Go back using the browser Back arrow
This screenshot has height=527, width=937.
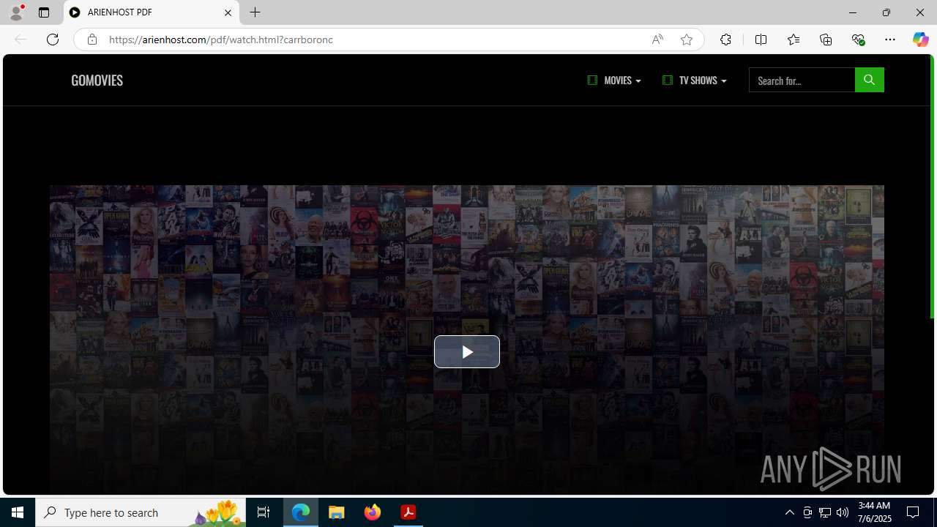(x=20, y=40)
